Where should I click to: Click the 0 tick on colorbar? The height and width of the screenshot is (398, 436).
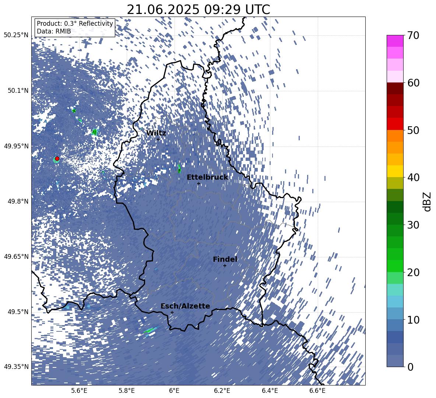click(410, 367)
